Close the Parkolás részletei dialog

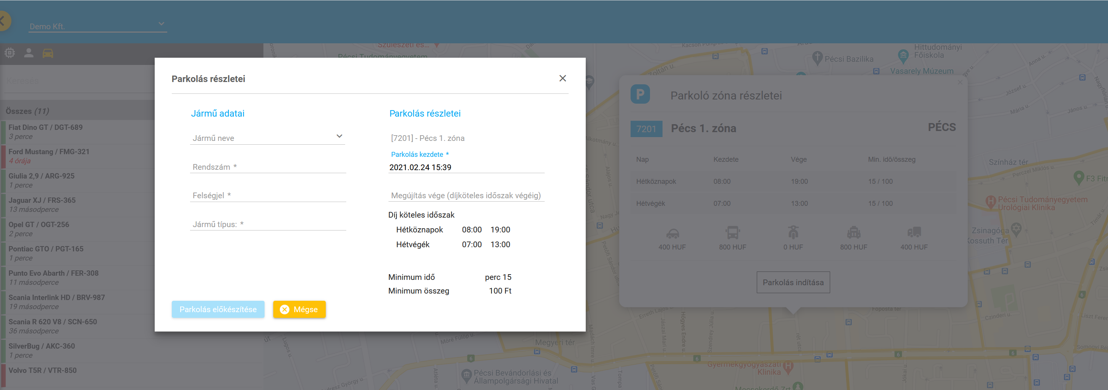(x=562, y=78)
